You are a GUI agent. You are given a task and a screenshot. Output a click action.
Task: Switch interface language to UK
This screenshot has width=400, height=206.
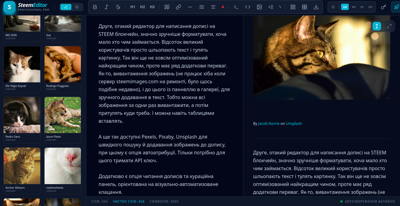pyautogui.click(x=345, y=7)
